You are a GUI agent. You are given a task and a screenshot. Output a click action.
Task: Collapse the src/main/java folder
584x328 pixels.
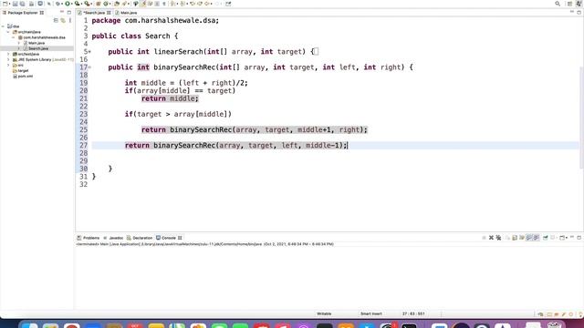pos(8,32)
